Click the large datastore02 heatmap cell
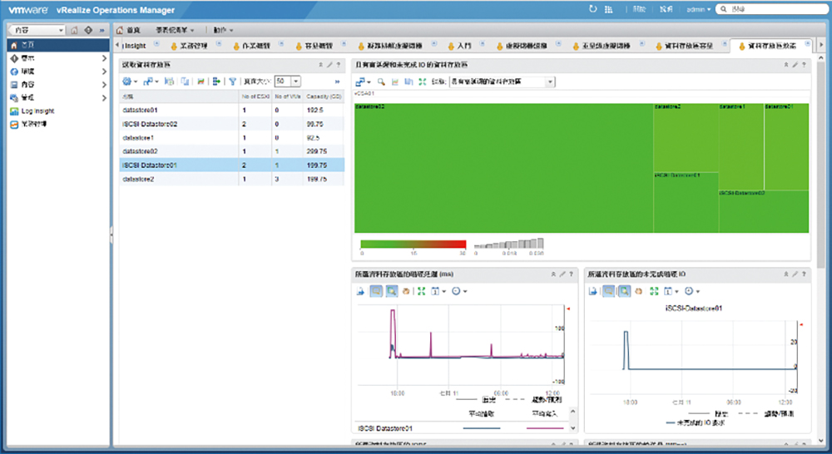This screenshot has height=454, width=832. [503, 168]
